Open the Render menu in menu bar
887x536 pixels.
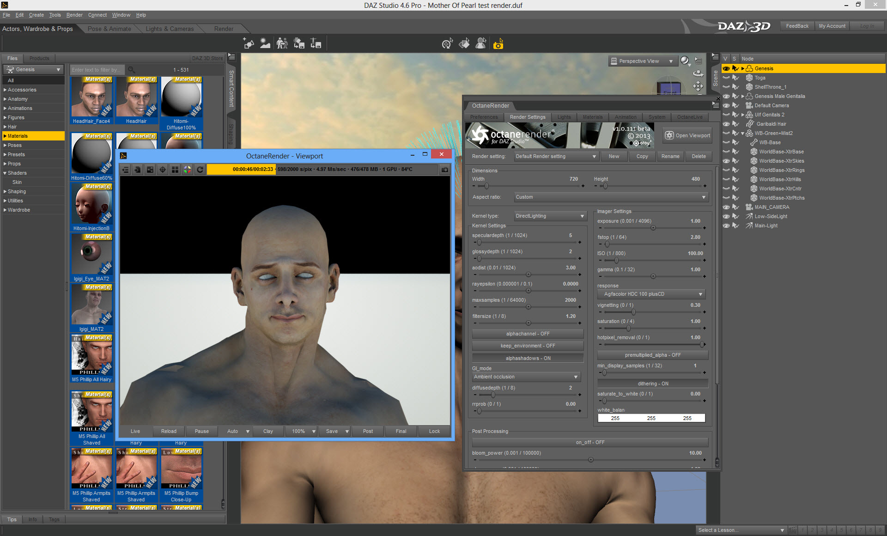pyautogui.click(x=74, y=15)
